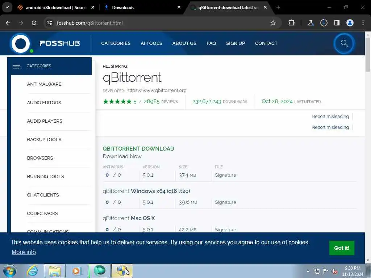
Task: Open ABOUT US navigation item
Action: [184, 43]
